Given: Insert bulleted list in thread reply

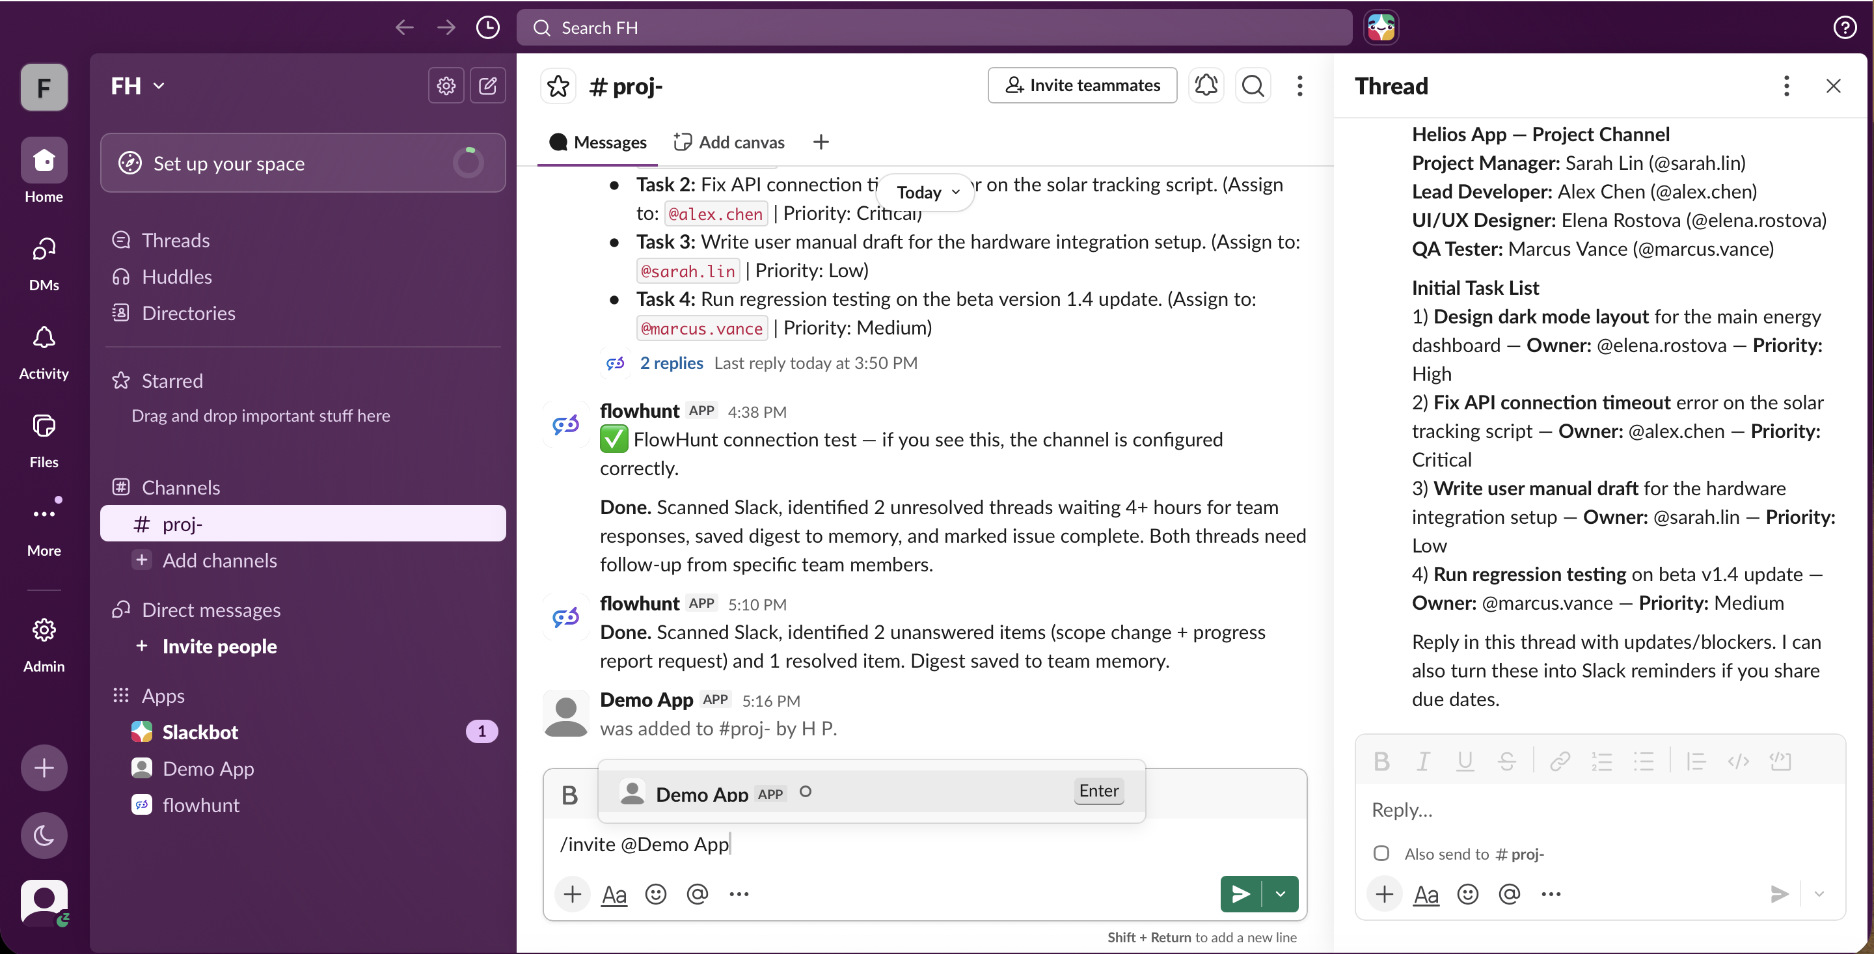Looking at the screenshot, I should (x=1644, y=761).
